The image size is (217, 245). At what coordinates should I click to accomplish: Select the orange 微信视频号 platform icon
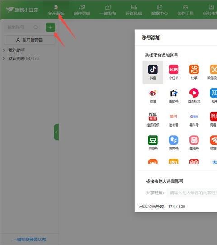pos(213,70)
